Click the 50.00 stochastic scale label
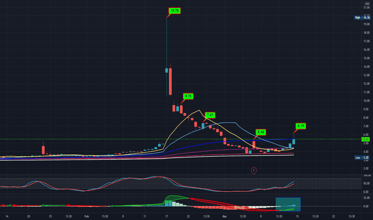The height and width of the screenshot is (220, 373). (367, 183)
